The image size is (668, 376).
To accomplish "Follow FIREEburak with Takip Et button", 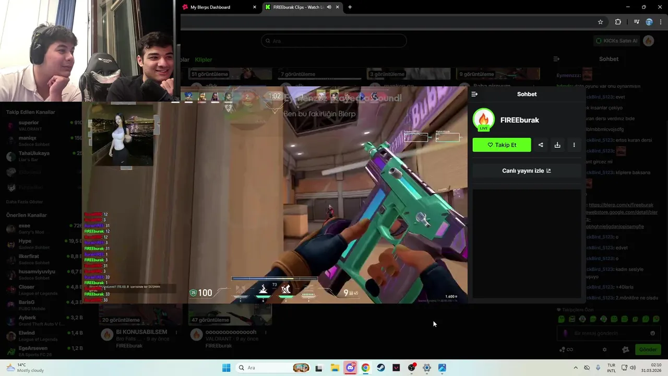I will pyautogui.click(x=502, y=145).
